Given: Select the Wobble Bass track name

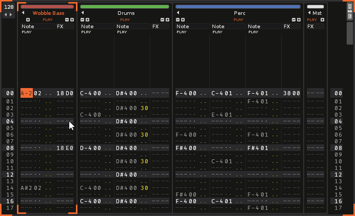Looking at the screenshot, I should [x=48, y=13].
